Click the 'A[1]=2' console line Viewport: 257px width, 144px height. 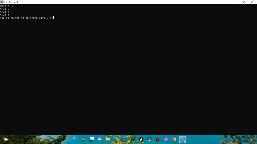(x=5, y=9)
